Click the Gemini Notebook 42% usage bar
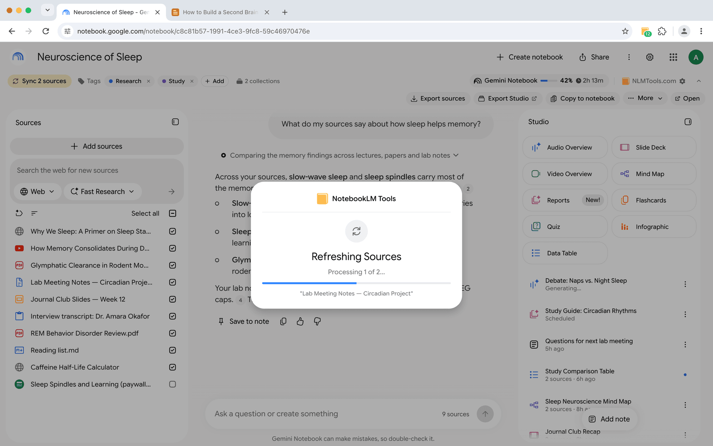The width and height of the screenshot is (713, 446). (x=548, y=81)
